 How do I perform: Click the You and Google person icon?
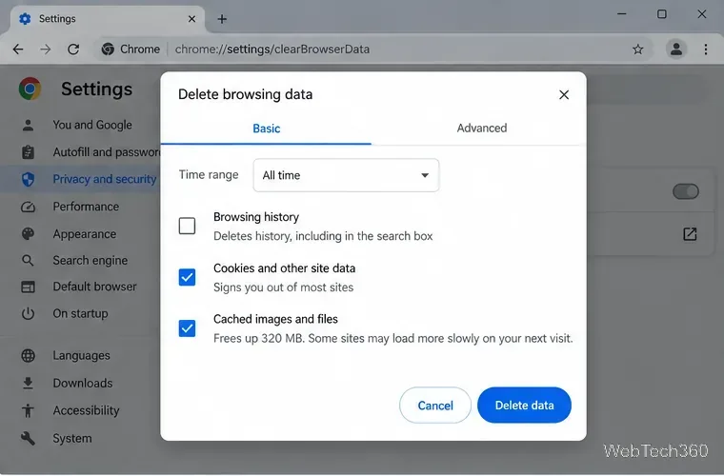tap(28, 125)
